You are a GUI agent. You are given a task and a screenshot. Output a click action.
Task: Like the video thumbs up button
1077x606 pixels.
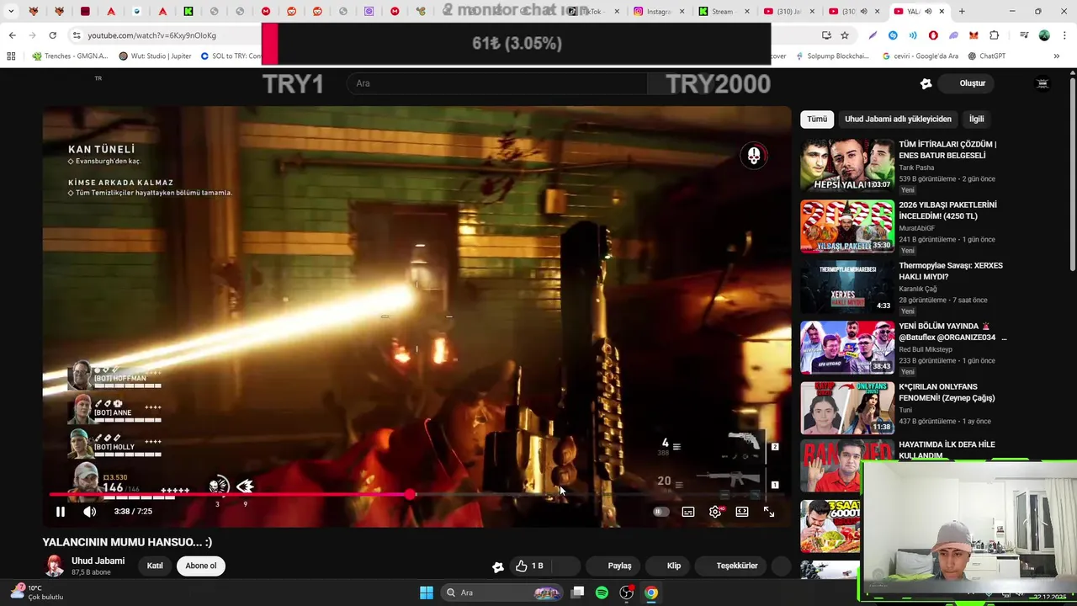pos(530,566)
